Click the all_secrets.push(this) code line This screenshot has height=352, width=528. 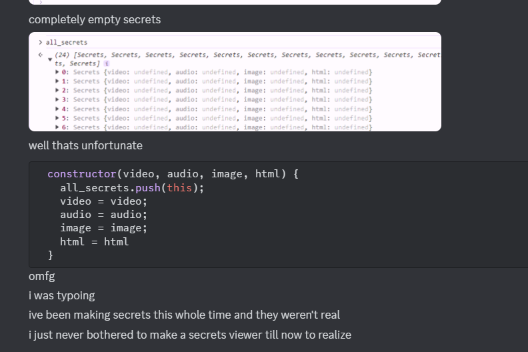[x=132, y=188]
